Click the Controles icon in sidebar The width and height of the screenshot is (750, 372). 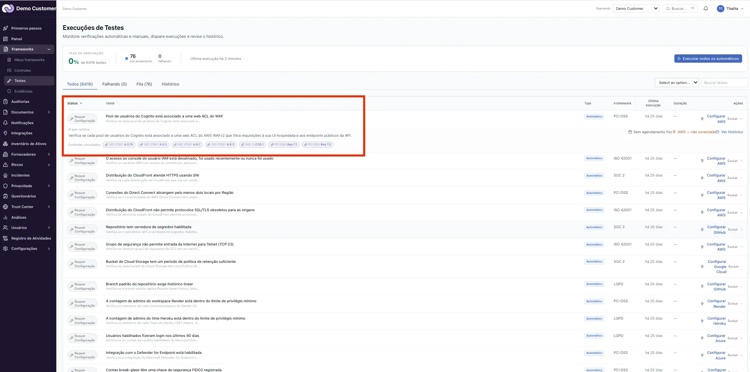[x=9, y=71]
